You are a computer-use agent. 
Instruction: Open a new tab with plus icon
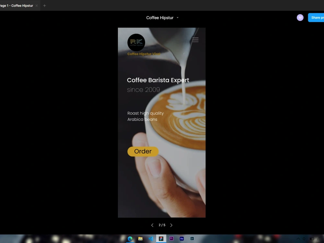pos(44,6)
